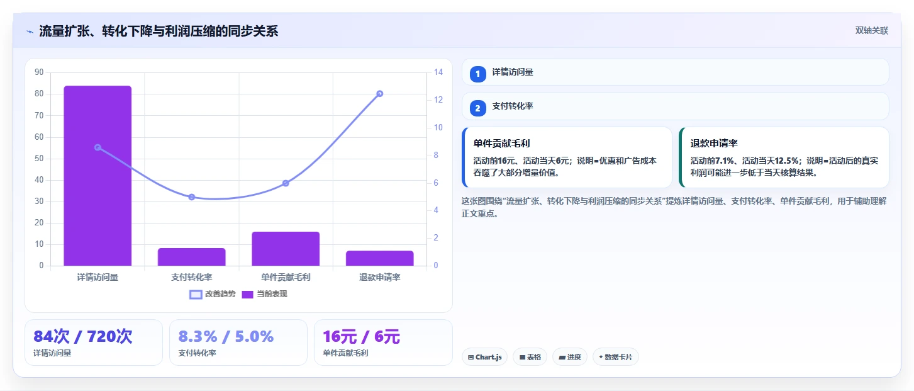Toggle the 当前表现 legend entry
The image size is (914, 391).
click(264, 294)
